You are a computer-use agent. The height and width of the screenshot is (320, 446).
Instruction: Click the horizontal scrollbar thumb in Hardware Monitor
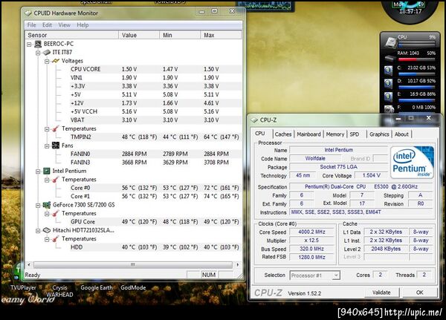[x=133, y=265]
